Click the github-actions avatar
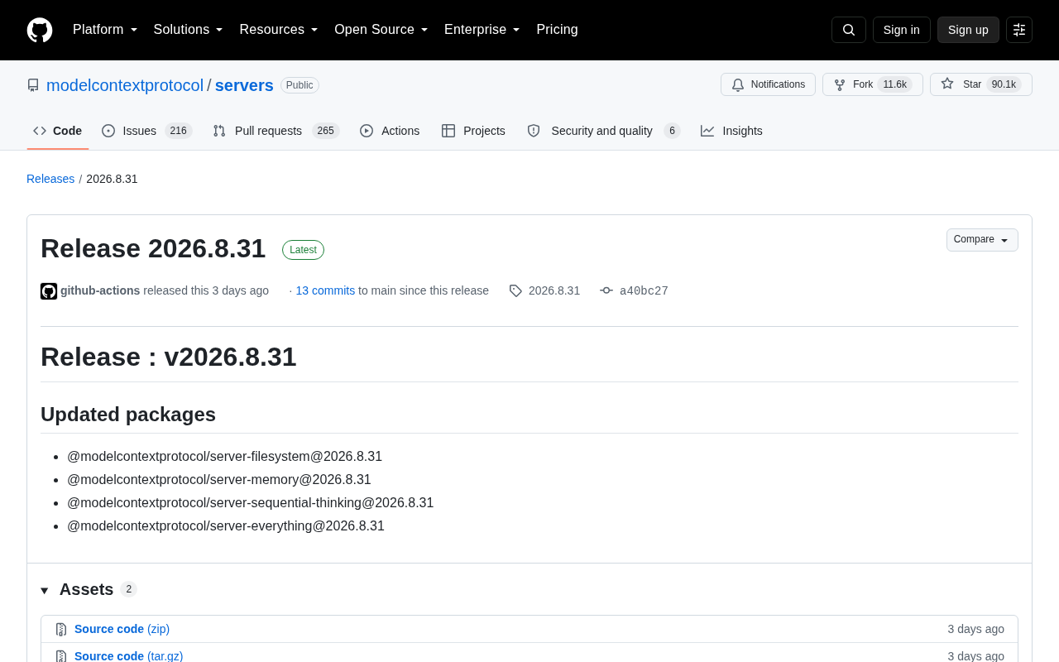The image size is (1059, 662). 49,291
